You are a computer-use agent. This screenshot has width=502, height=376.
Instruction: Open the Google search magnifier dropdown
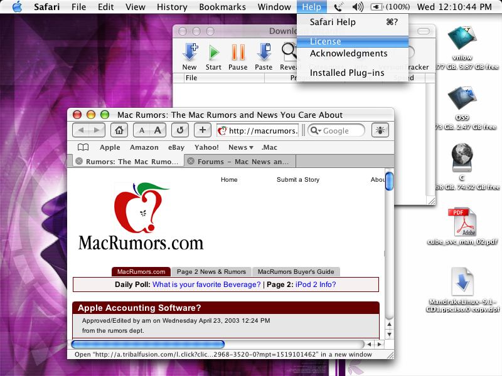click(316, 130)
